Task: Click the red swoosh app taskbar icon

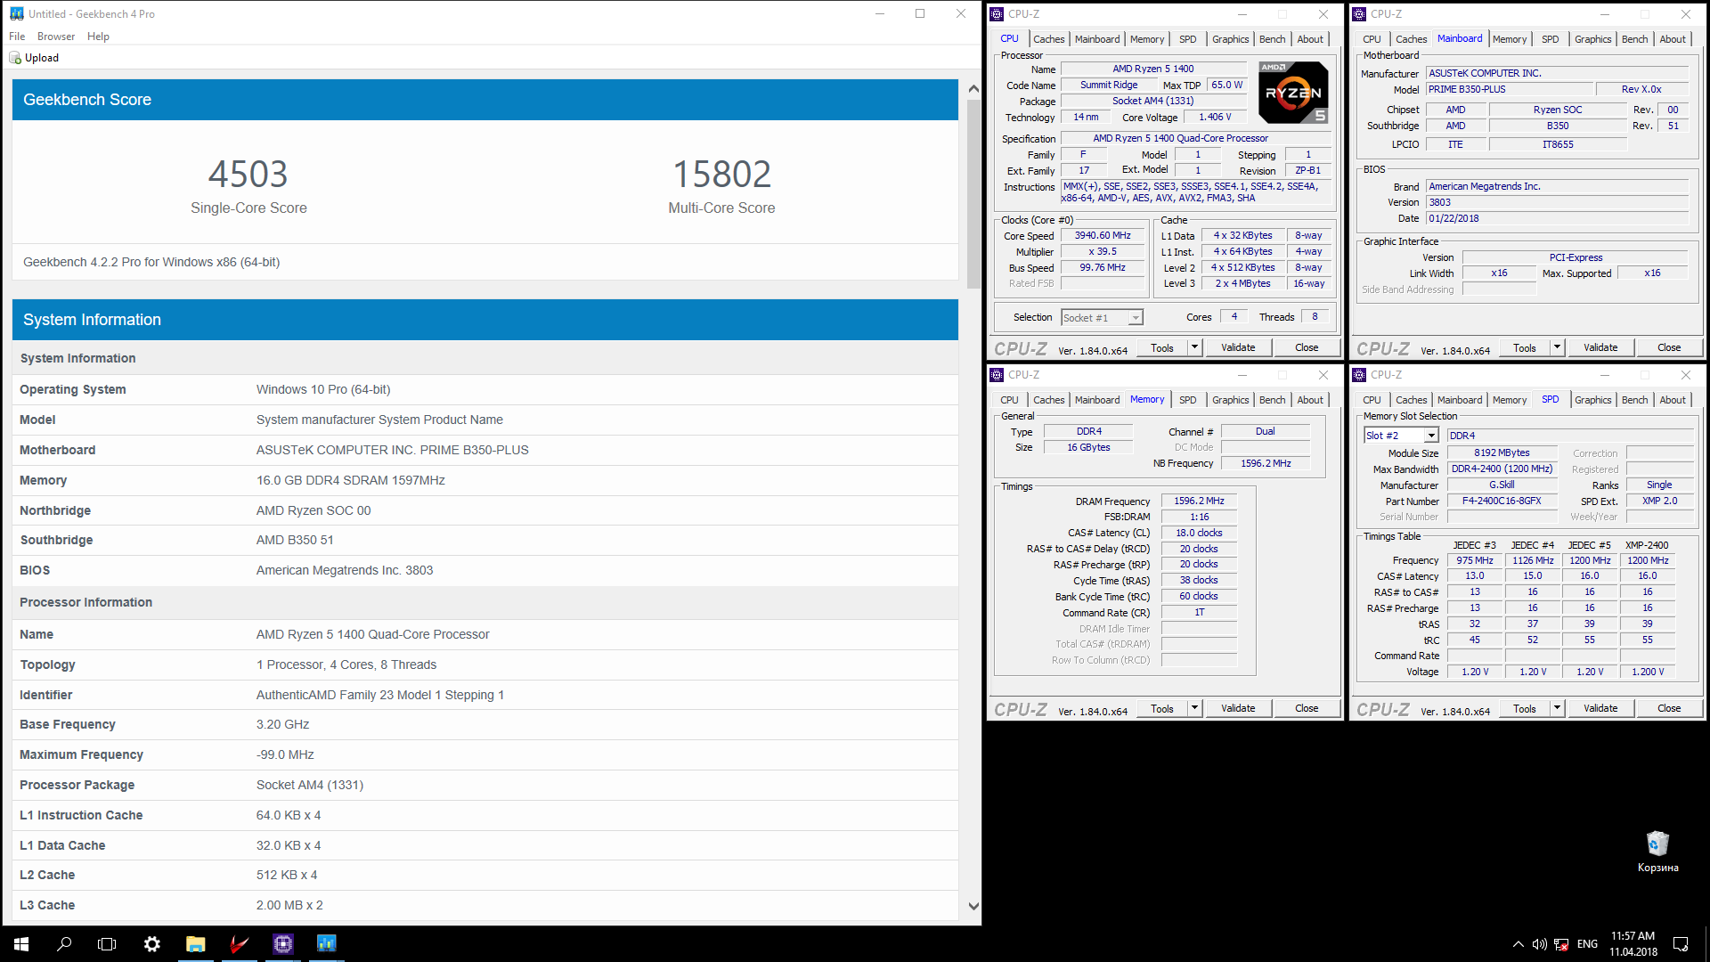Action: click(240, 943)
